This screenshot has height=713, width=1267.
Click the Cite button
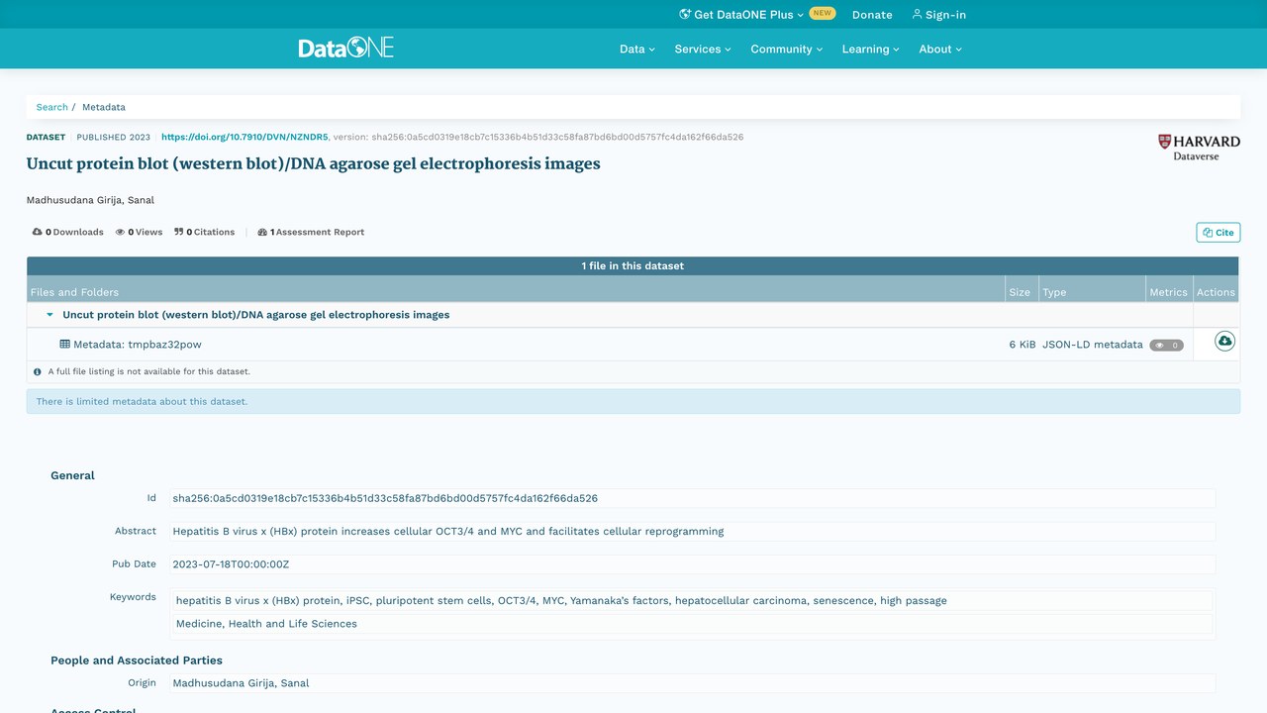tap(1218, 233)
